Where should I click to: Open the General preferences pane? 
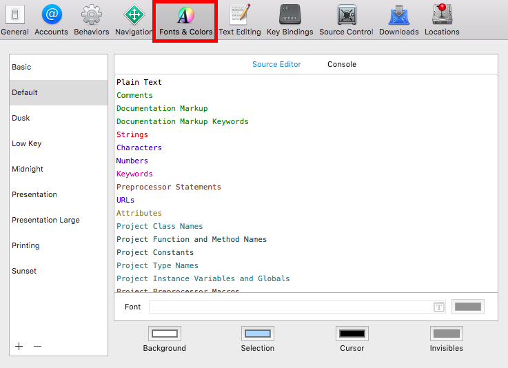coord(15,20)
